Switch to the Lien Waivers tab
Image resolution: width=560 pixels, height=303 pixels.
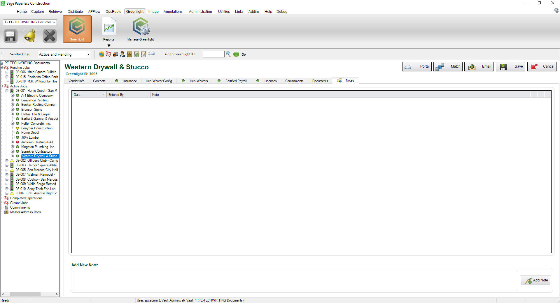(x=195, y=81)
